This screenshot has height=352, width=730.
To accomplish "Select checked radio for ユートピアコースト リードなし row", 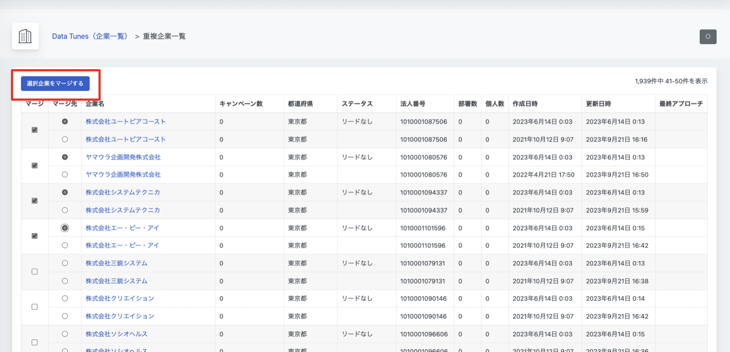I will pos(65,121).
